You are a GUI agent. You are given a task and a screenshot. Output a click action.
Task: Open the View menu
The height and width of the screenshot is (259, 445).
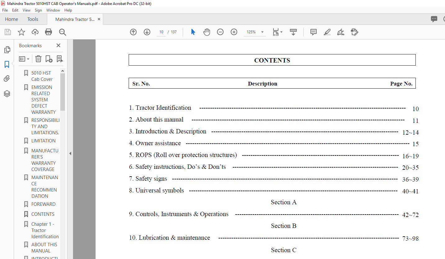point(27,10)
